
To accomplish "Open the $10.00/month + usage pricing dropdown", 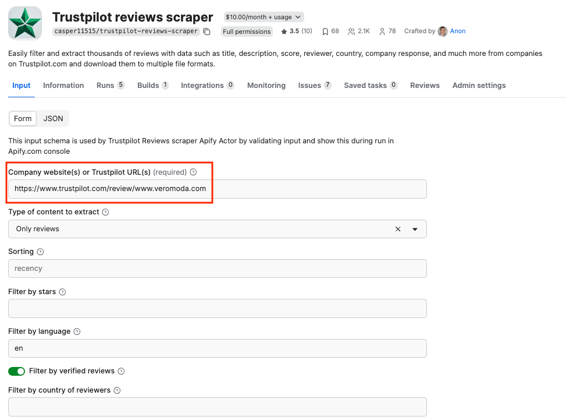I will click(x=263, y=16).
